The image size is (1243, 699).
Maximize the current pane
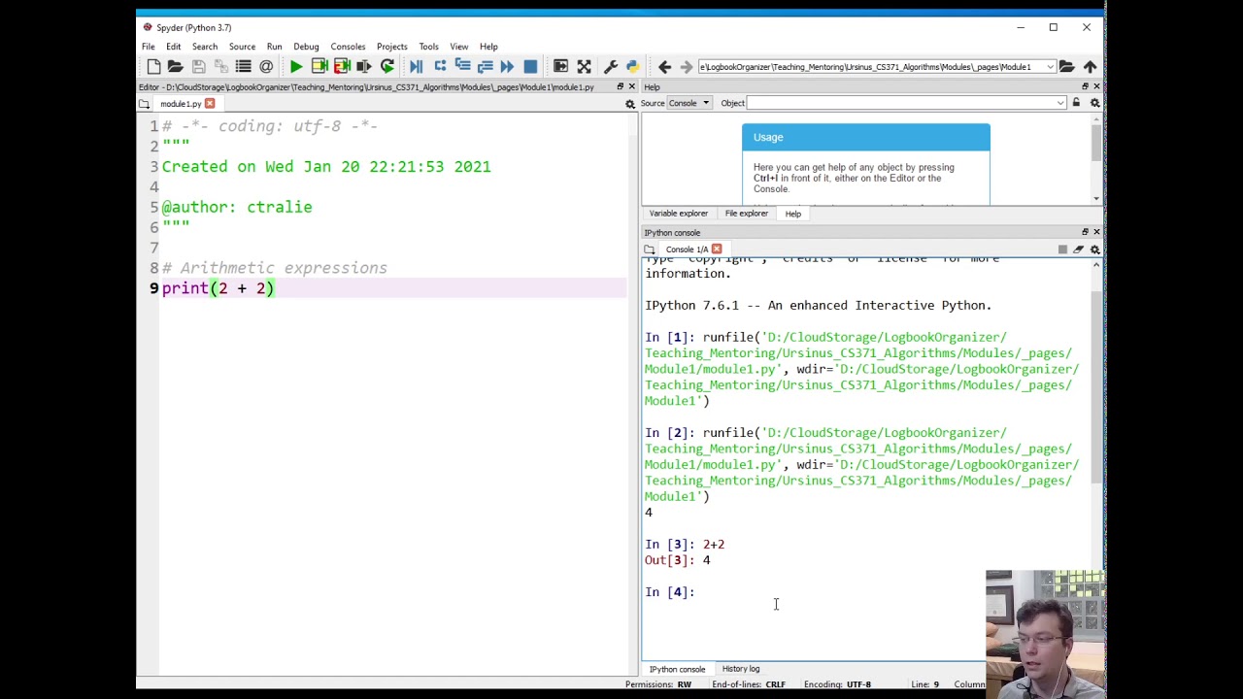(x=560, y=66)
